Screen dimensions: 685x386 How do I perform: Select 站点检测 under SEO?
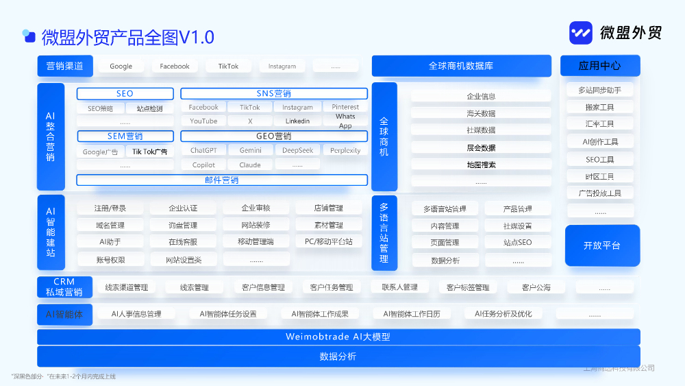coord(150,108)
